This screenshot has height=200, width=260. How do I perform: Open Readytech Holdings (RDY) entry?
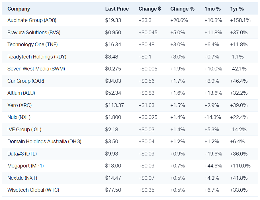click(x=37, y=57)
